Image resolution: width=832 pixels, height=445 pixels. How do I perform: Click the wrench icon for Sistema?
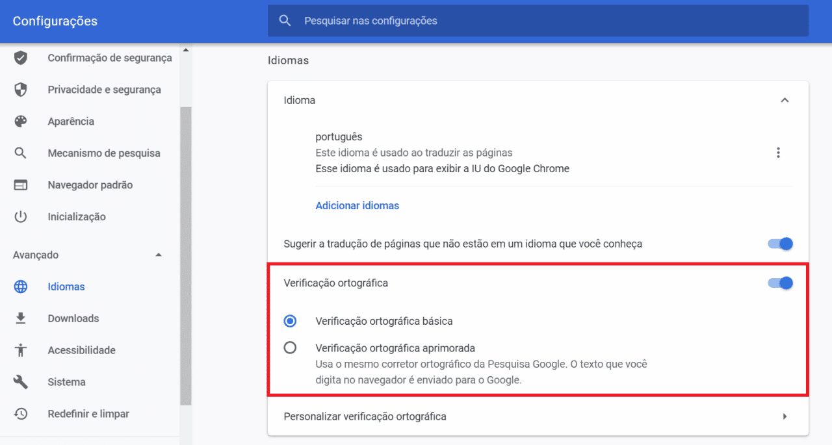point(21,382)
